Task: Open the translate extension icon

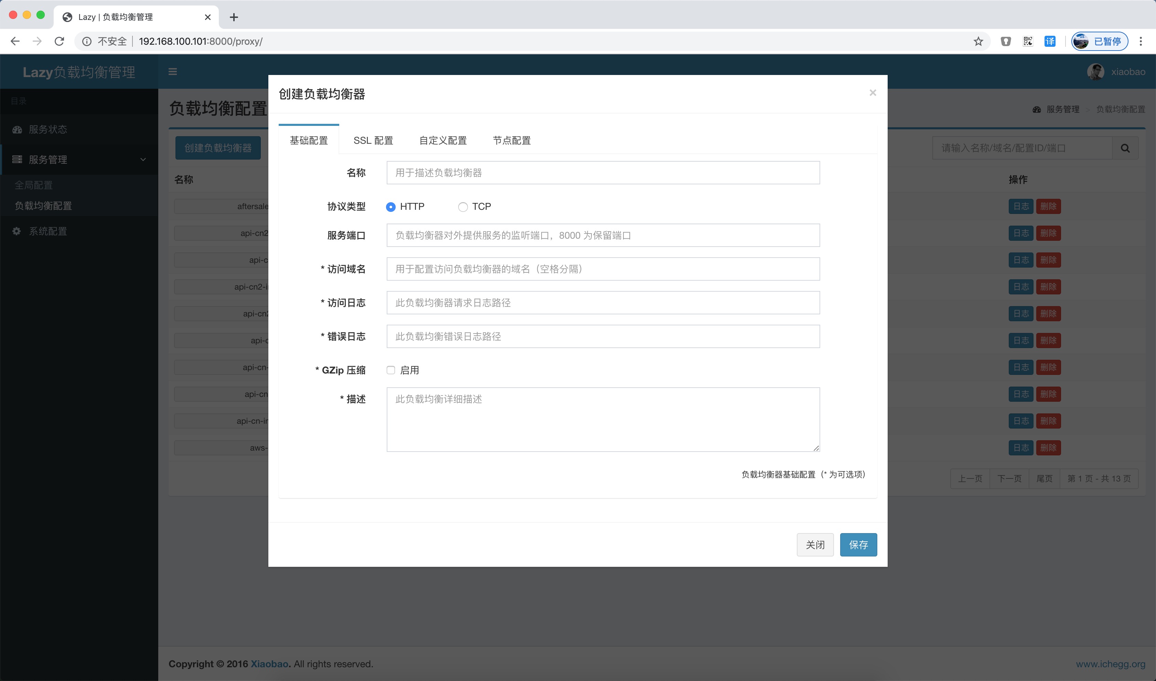Action: tap(1050, 41)
